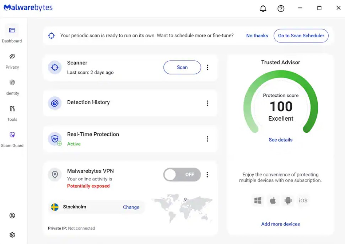345x244 pixels.
Task: Click the green Active status text
Action: (x=74, y=144)
